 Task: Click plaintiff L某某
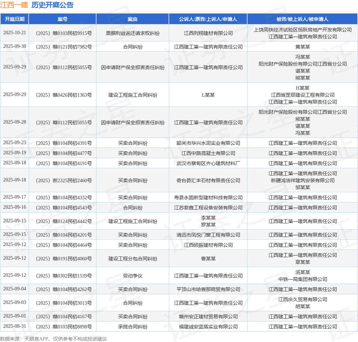[208, 95]
